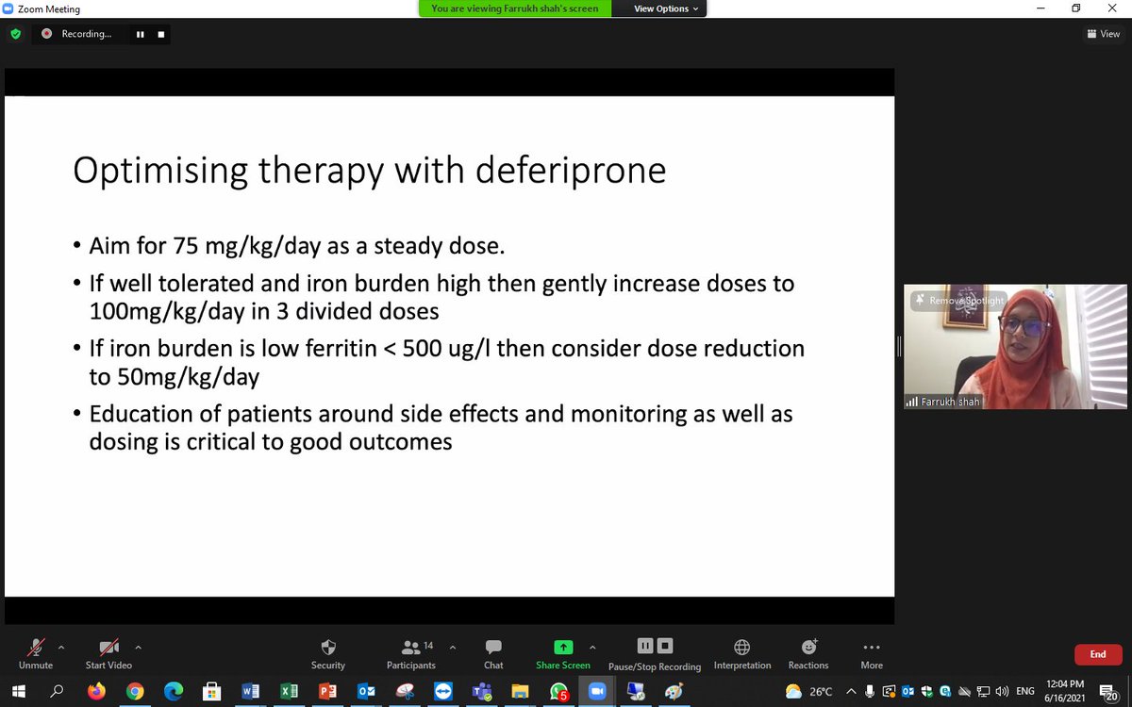Open File Explorer from the taskbar
Image resolution: width=1132 pixels, height=707 pixels.
pyautogui.click(x=520, y=691)
